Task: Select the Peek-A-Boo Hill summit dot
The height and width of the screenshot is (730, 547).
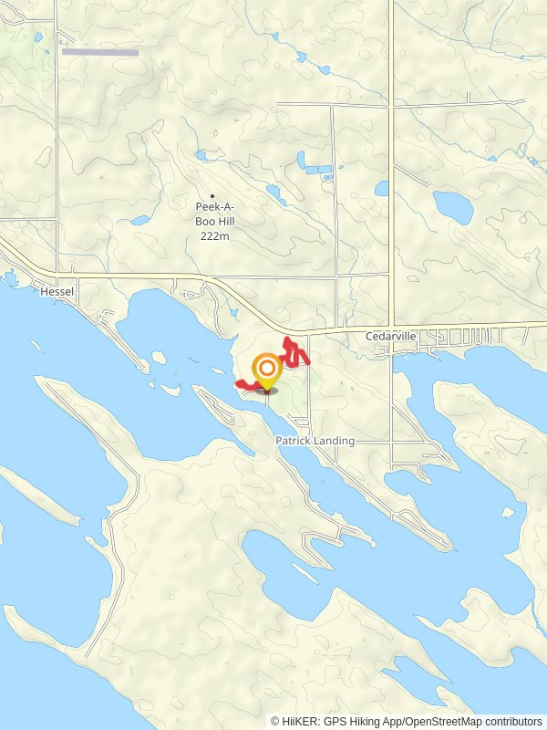Action: tap(212, 196)
